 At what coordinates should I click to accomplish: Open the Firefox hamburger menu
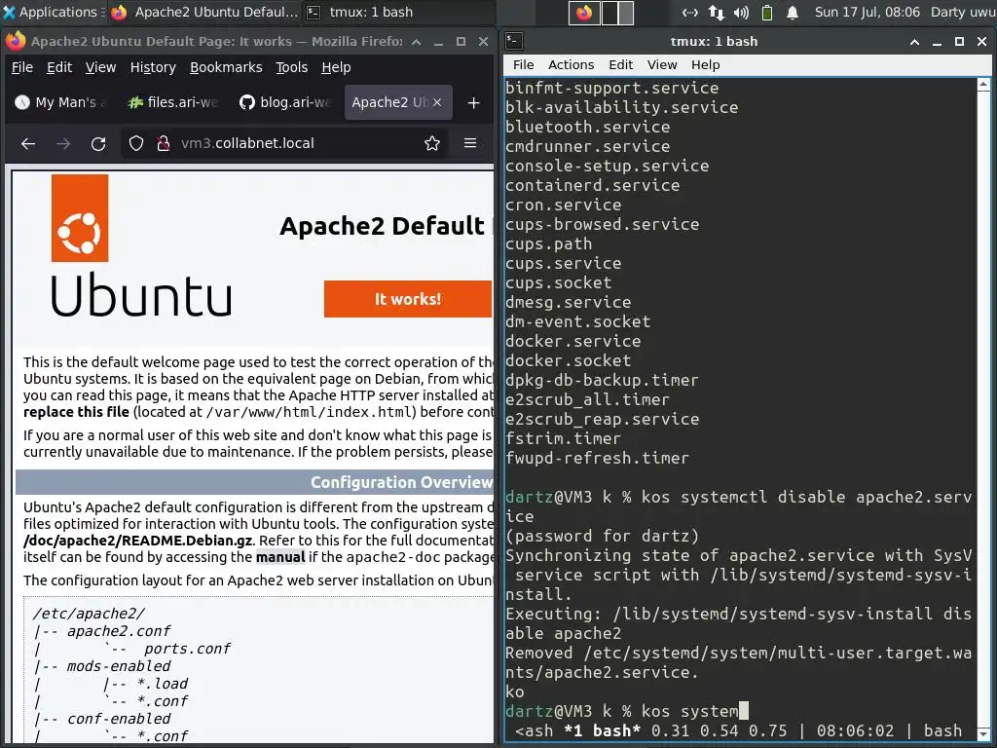470,144
